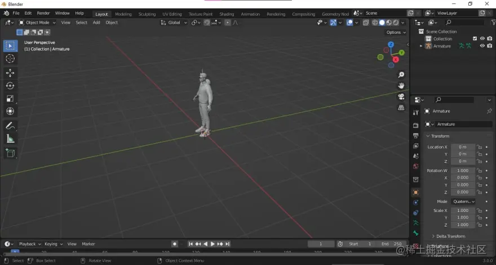Choose the Move tool
The height and width of the screenshot is (265, 496).
coord(10,73)
